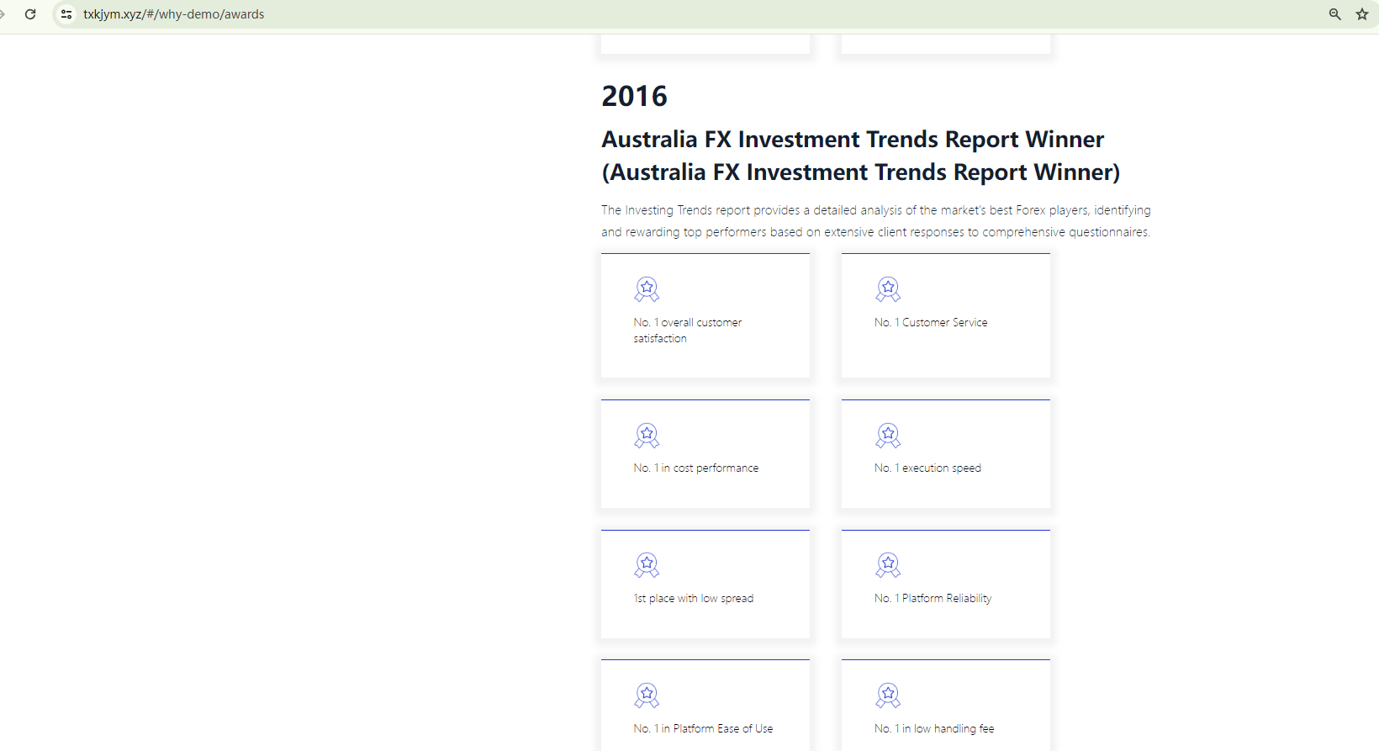1379x751 pixels.
Task: Bookmark this page with the star icon
Action: (x=1362, y=14)
